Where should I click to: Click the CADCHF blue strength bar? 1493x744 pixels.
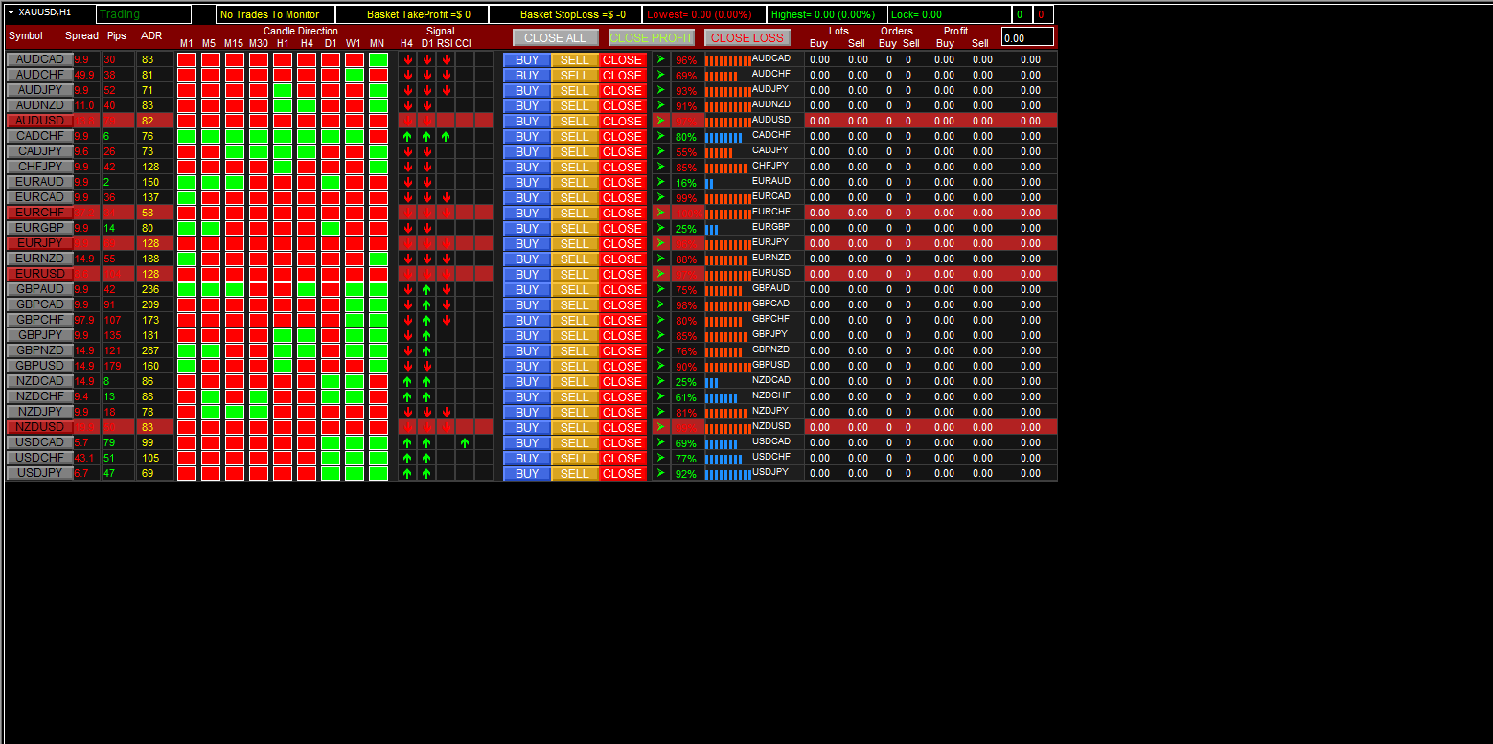(724, 137)
